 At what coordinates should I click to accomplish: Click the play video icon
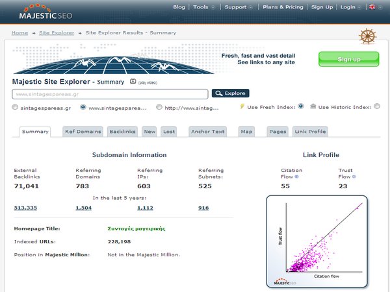coord(133,82)
